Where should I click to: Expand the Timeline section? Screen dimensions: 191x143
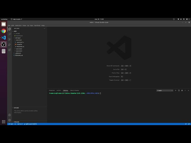16,122
